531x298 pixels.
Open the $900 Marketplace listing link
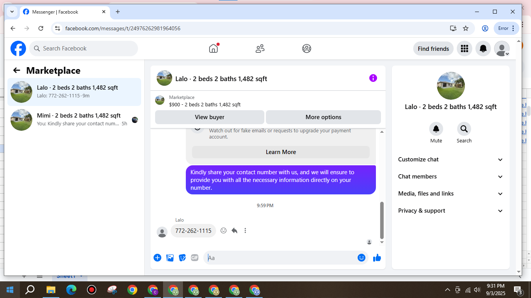205,104
